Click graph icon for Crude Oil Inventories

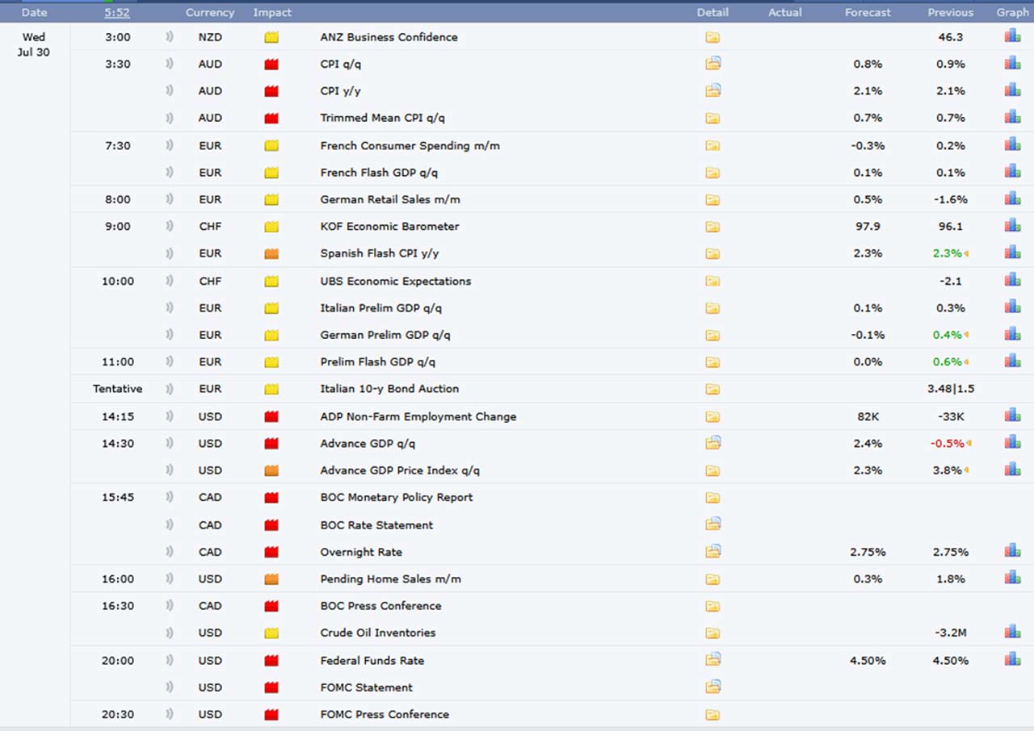pos(1012,632)
